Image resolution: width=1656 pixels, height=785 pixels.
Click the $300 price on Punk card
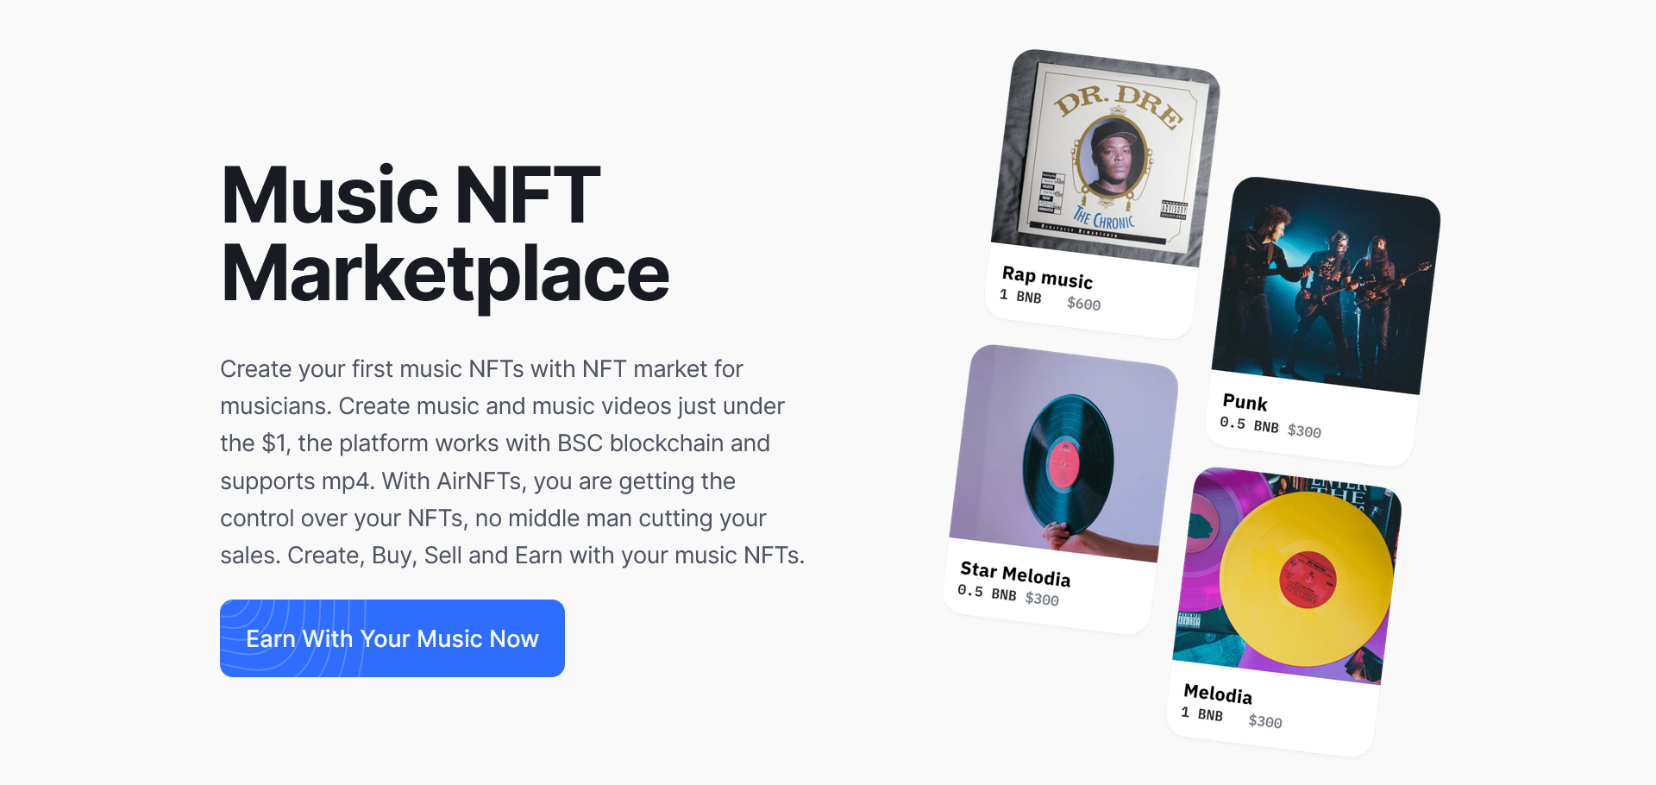click(1304, 430)
